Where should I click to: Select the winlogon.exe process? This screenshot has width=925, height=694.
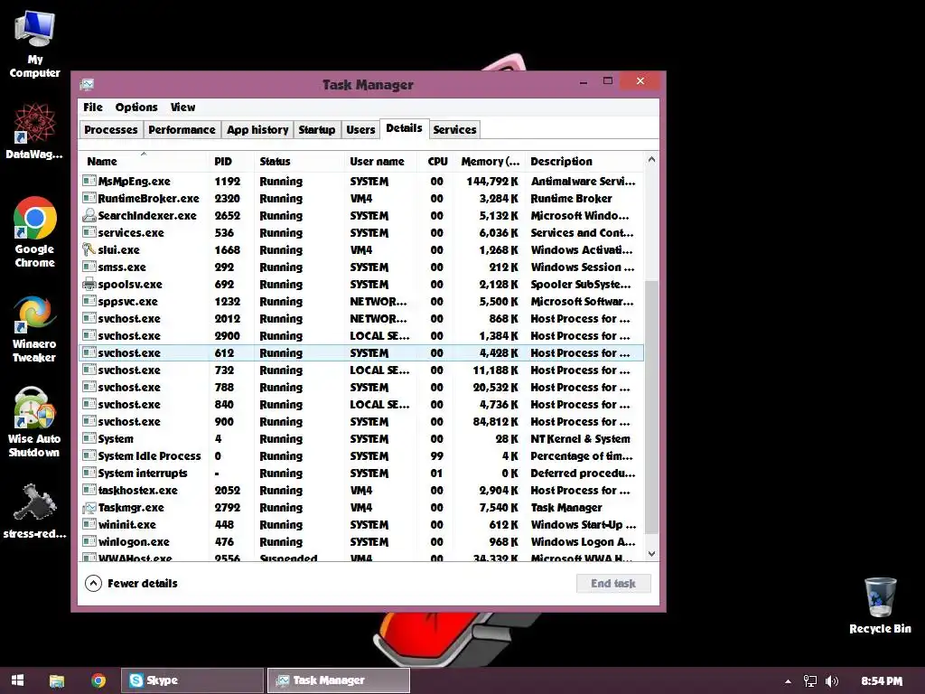pyautogui.click(x=361, y=541)
